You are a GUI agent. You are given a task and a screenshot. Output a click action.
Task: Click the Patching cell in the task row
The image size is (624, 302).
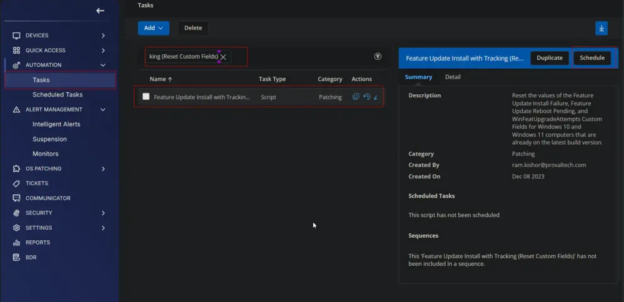coord(330,97)
